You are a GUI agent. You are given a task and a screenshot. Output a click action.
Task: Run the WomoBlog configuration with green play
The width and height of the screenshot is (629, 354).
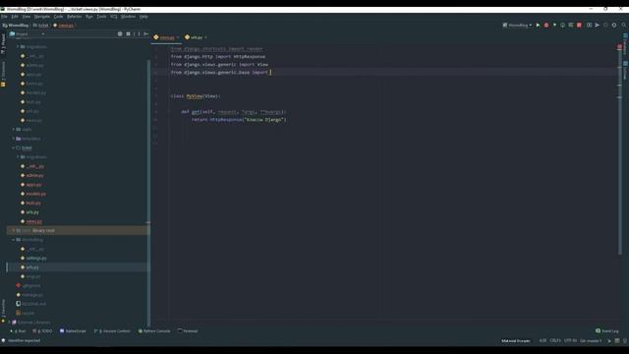(x=538, y=25)
